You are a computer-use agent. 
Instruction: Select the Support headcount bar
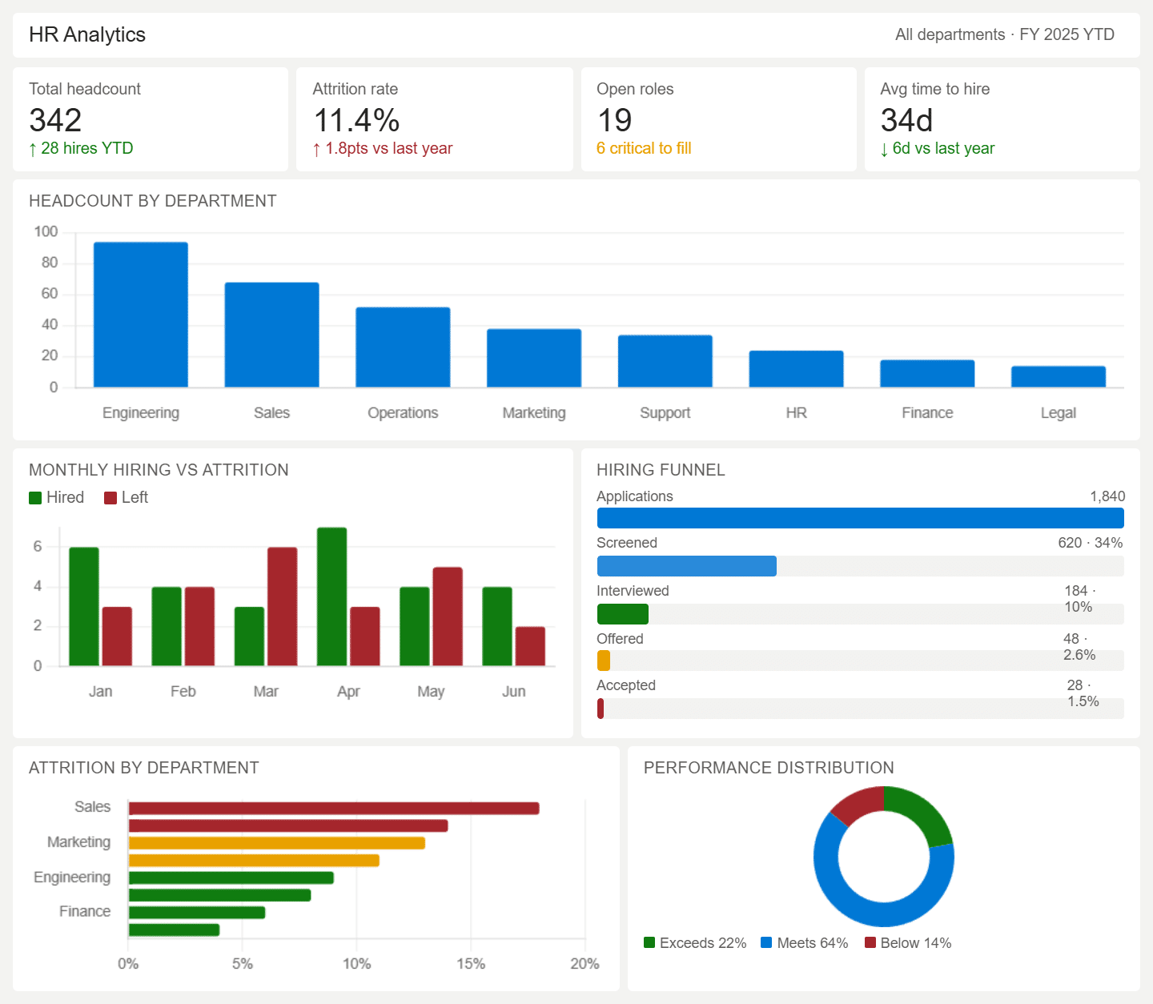pyautogui.click(x=665, y=361)
